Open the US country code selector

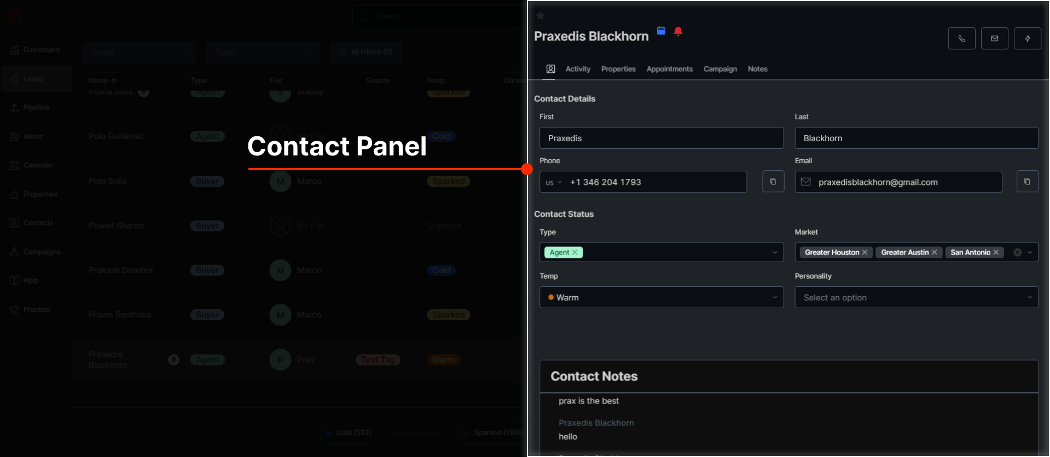(554, 182)
